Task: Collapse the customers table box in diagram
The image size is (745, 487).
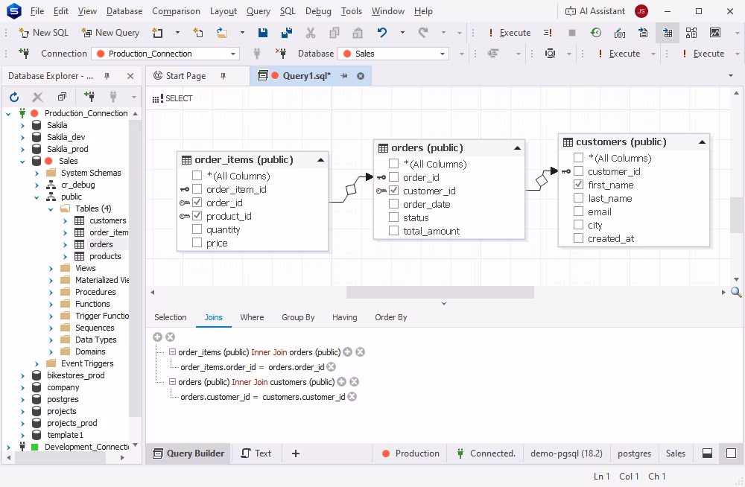Action: pos(703,142)
